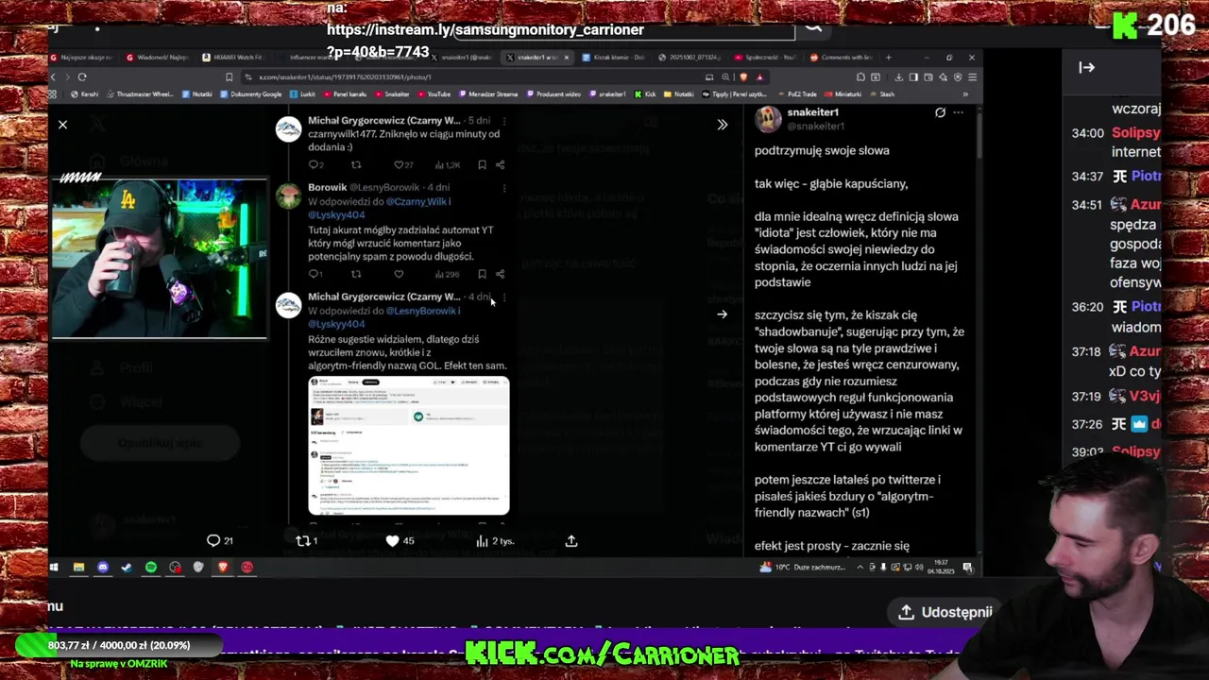
Task: Expand bookmarks overflow chevron
Action: click(965, 94)
